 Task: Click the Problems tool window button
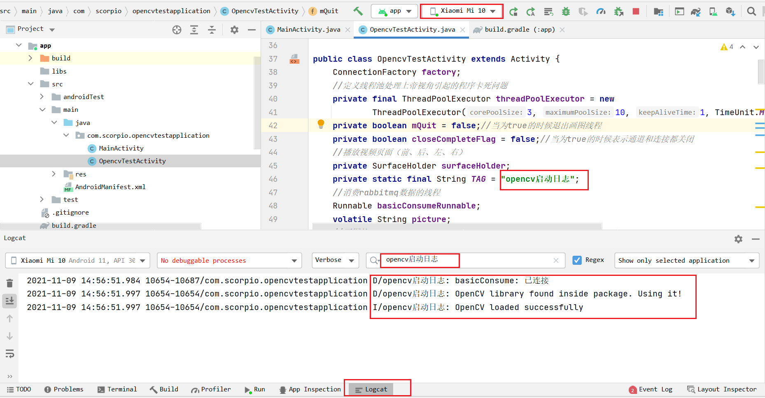64,389
